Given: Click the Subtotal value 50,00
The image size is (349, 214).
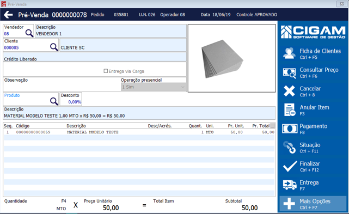Looking at the screenshot, I should 249,208.
